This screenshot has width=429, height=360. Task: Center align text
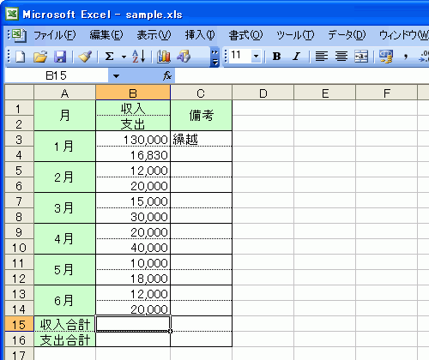[x=341, y=57]
